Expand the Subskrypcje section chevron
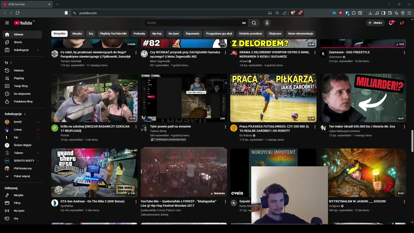The width and height of the screenshot is (414, 233). (x=25, y=114)
